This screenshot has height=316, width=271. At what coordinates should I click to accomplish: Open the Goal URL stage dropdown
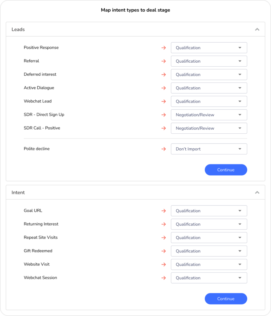tap(209, 211)
